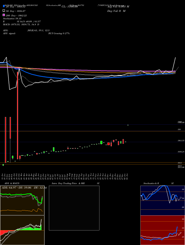This screenshot has height=245, width=185.
Task: Click the blue Stochastics oscillator panel
Action: [x=162, y=200]
